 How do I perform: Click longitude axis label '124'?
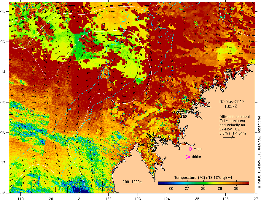[167, 199]
